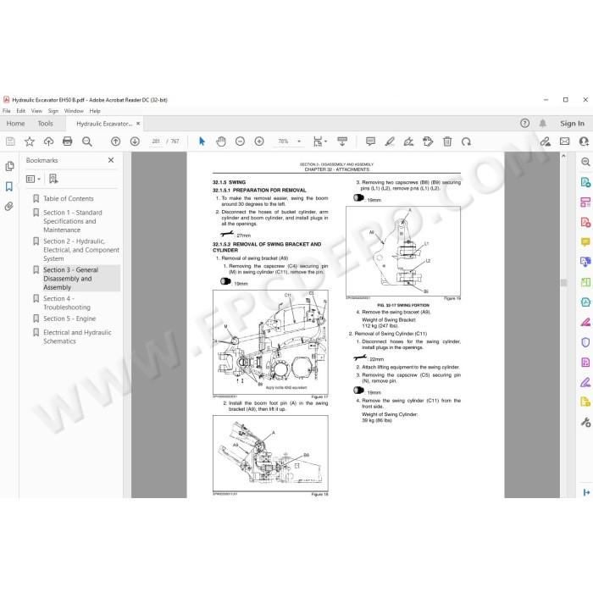
Task: Open the Table of Contents bookmark
Action: [68, 198]
